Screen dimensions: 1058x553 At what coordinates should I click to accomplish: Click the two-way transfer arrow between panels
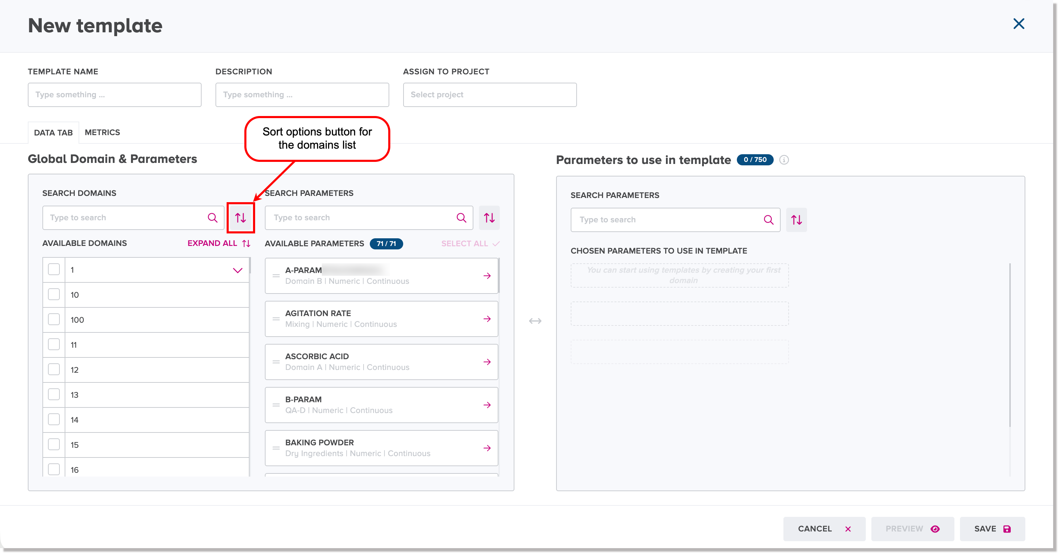point(535,321)
